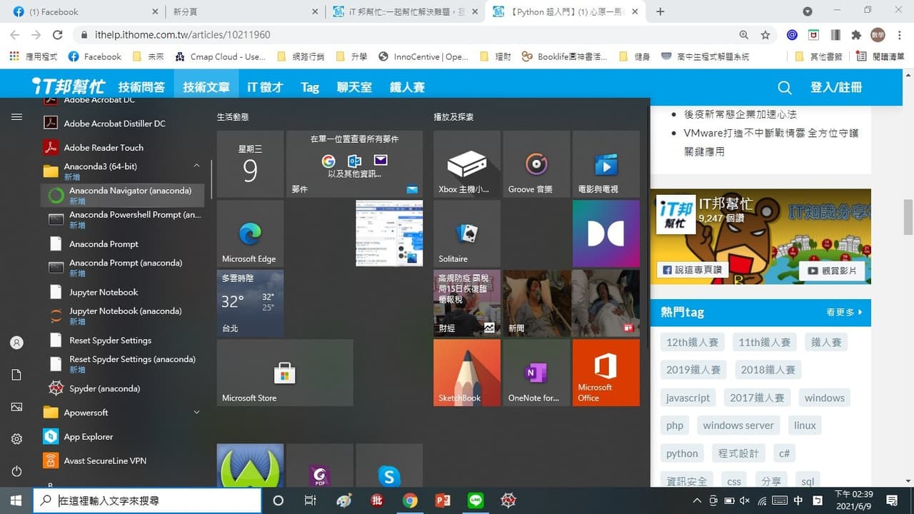Open 技術文章 in the site navigation
Screen dimensions: 914x514
(206, 87)
